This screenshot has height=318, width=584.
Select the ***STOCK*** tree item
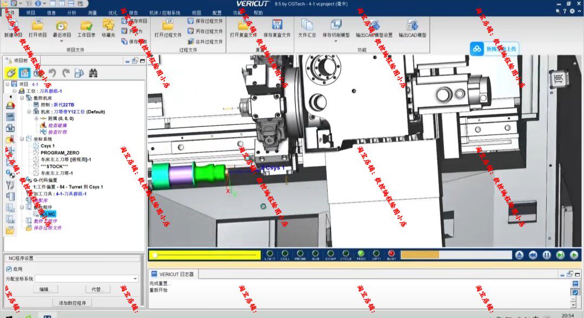click(55, 166)
